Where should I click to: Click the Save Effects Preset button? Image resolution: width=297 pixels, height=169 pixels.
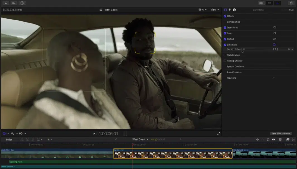281,133
